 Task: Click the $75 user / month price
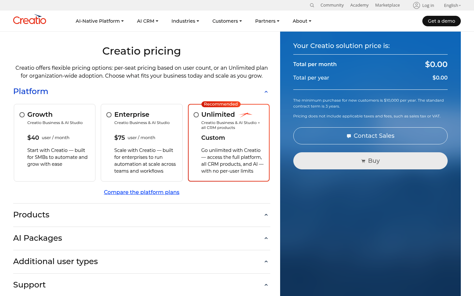pyautogui.click(x=135, y=137)
